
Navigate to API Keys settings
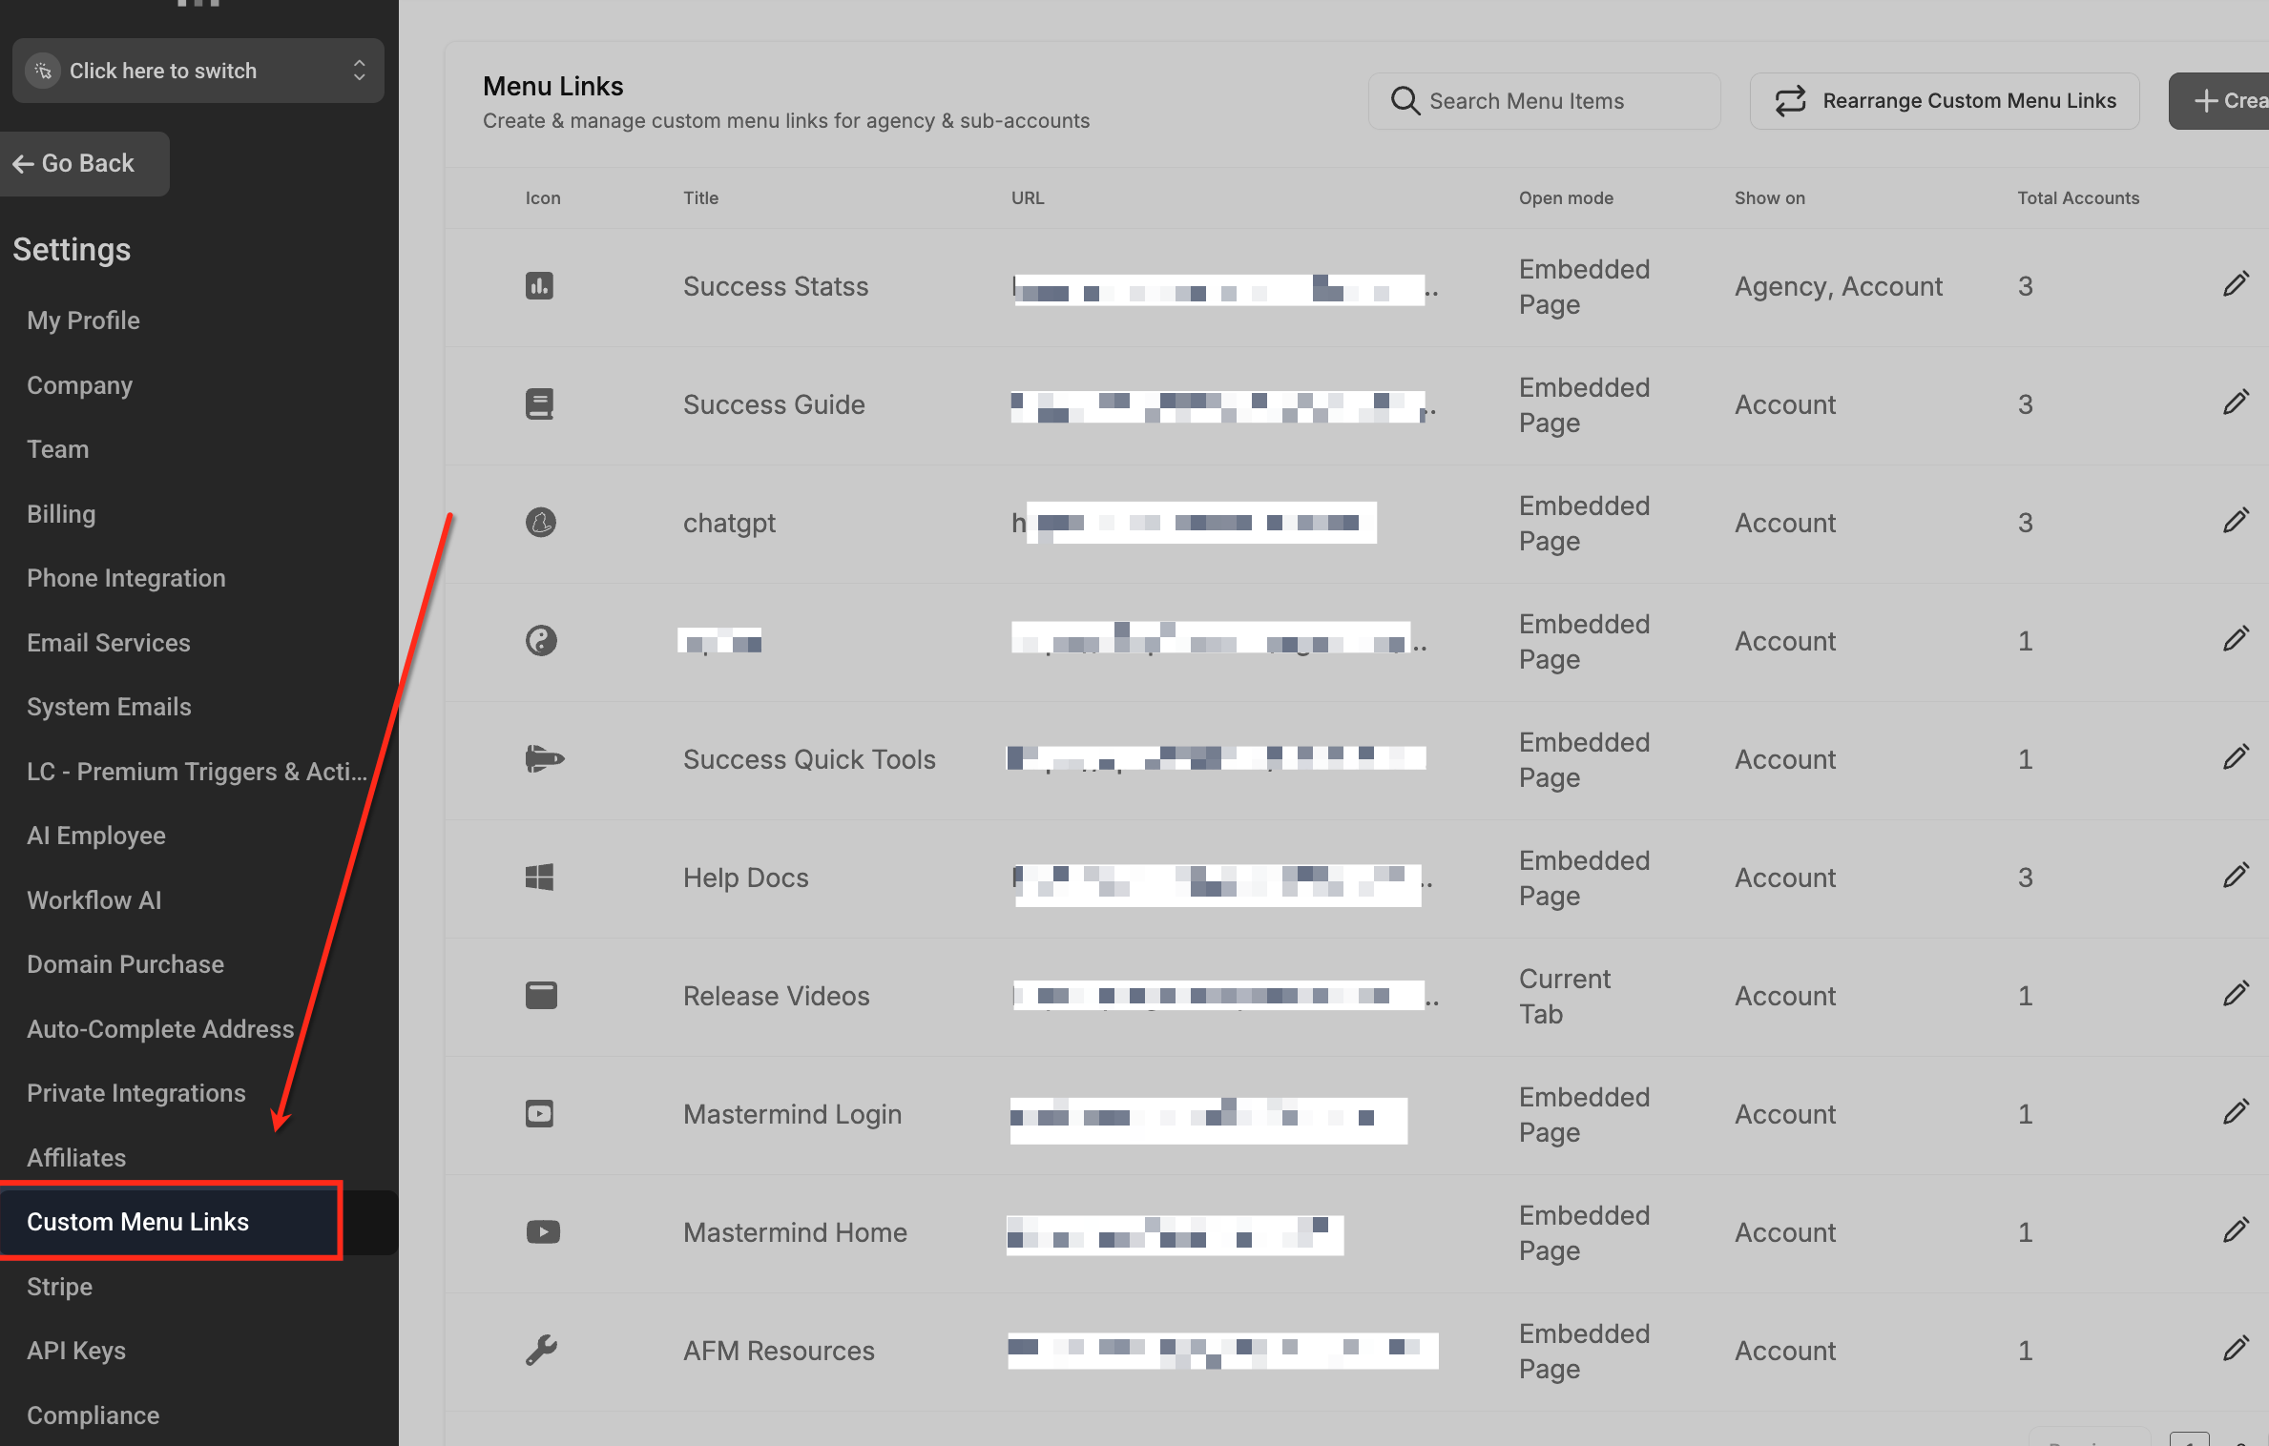76,1351
